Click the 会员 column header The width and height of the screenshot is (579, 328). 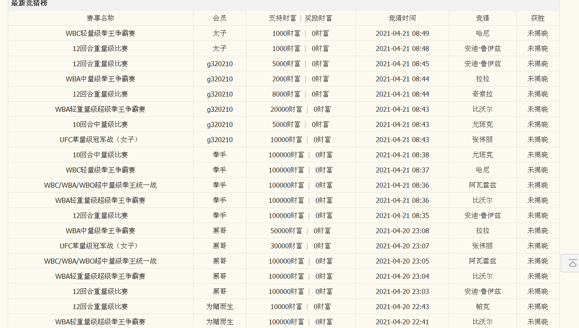click(219, 18)
